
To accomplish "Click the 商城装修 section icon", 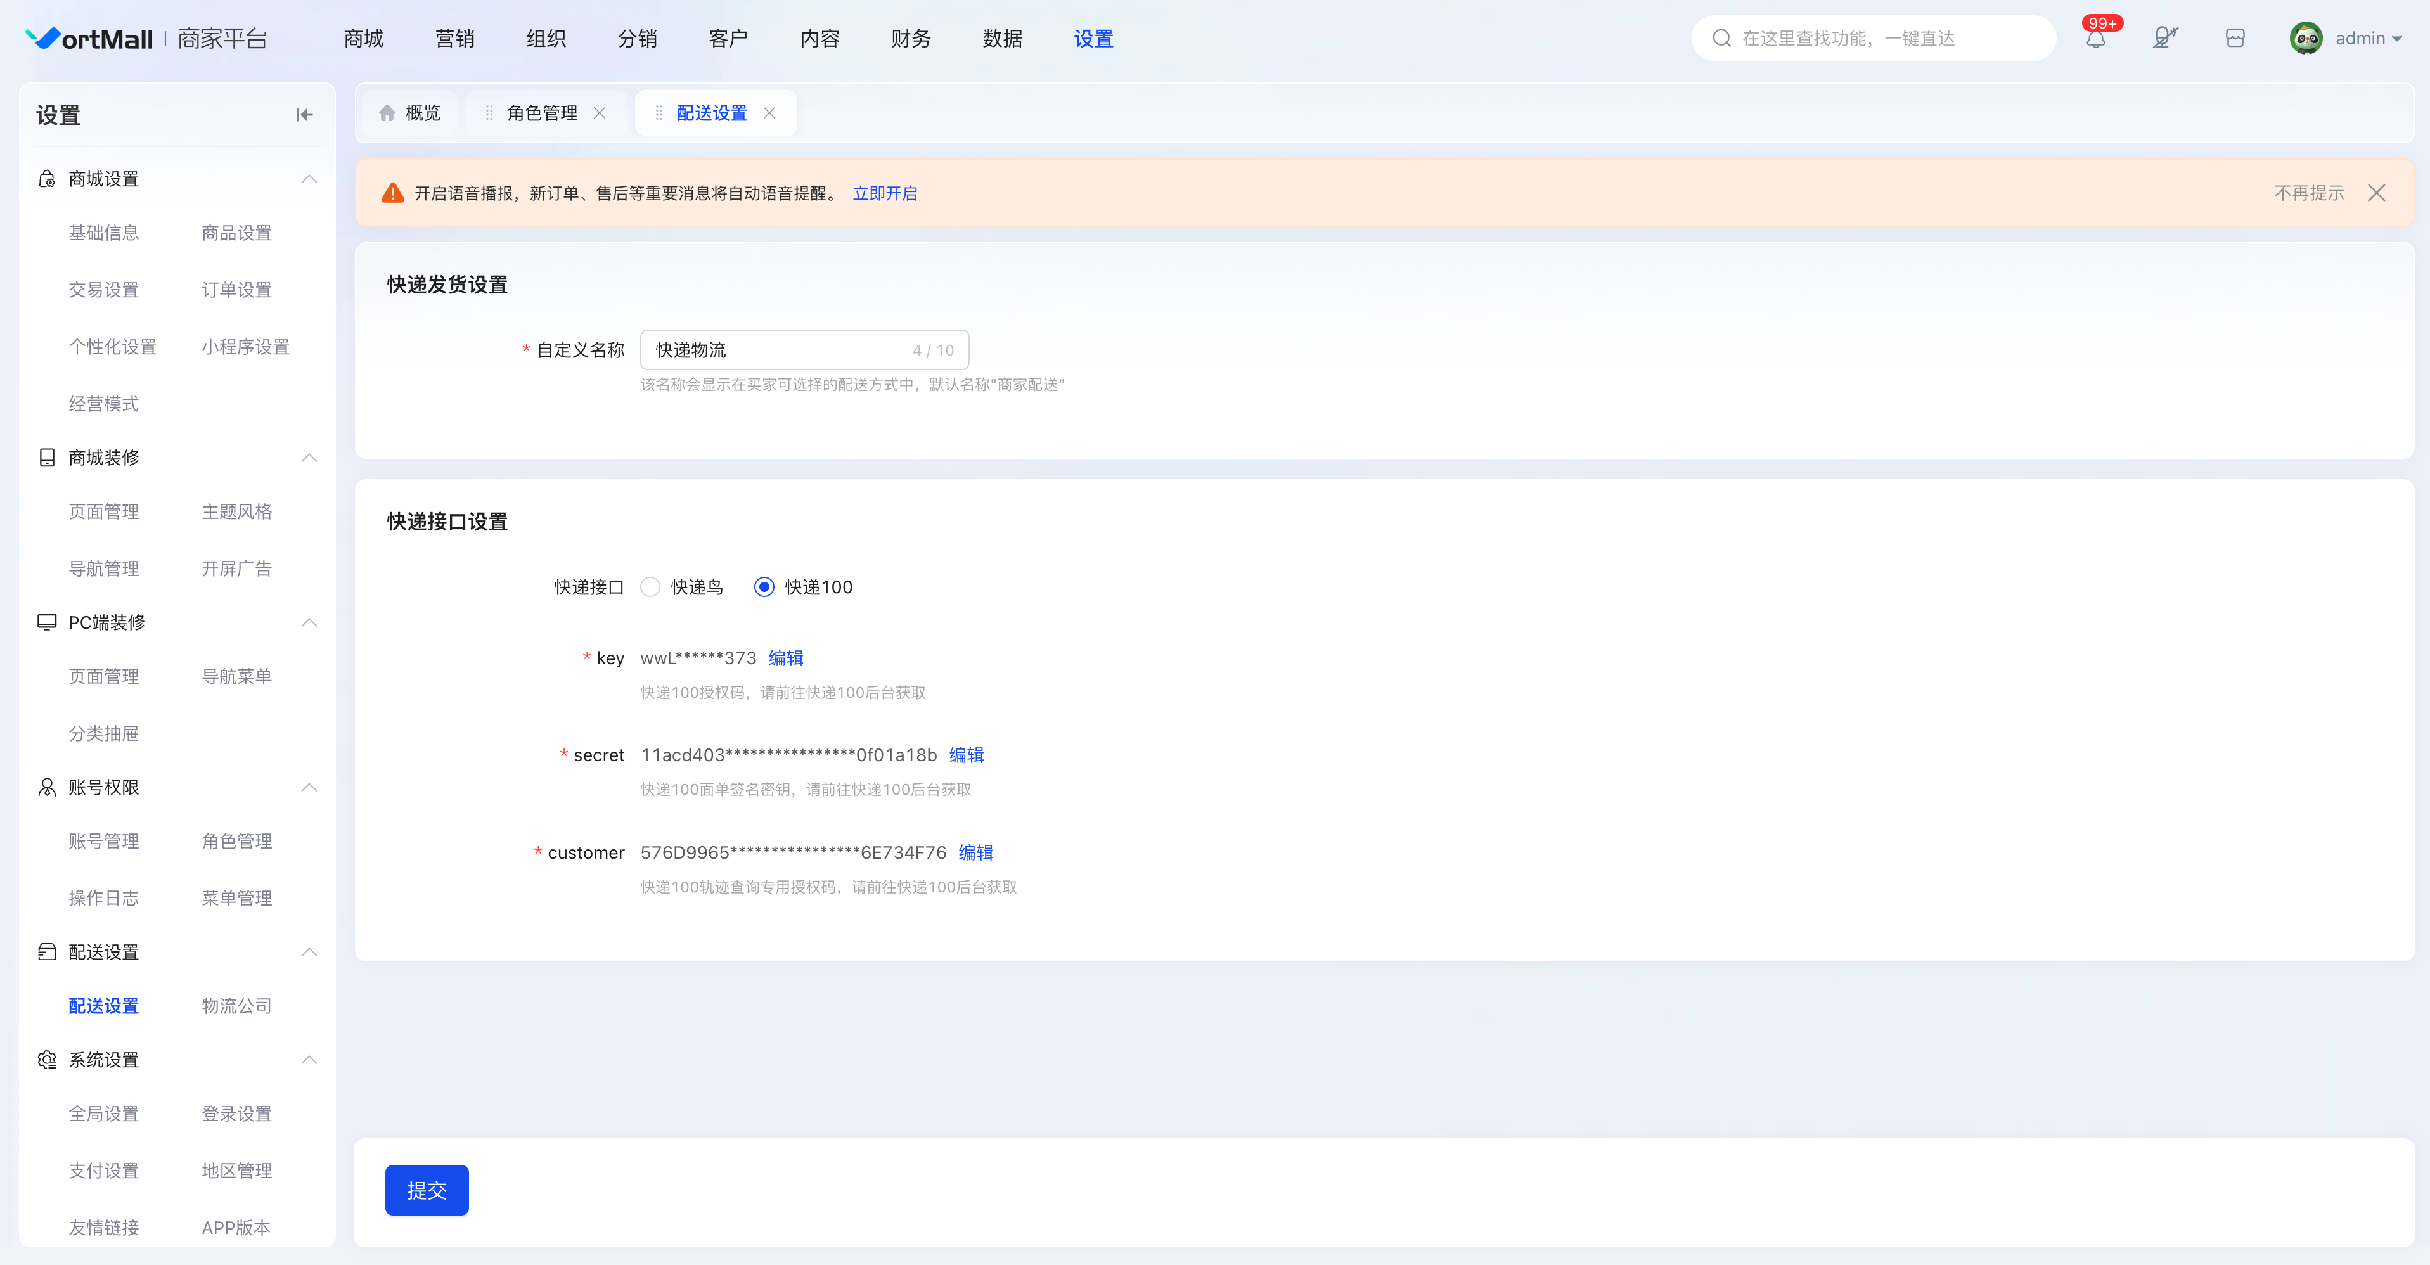I will 46,458.
